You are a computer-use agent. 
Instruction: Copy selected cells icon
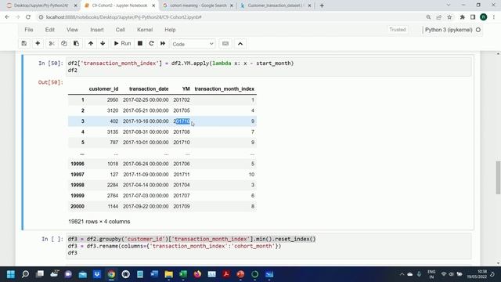(64, 44)
